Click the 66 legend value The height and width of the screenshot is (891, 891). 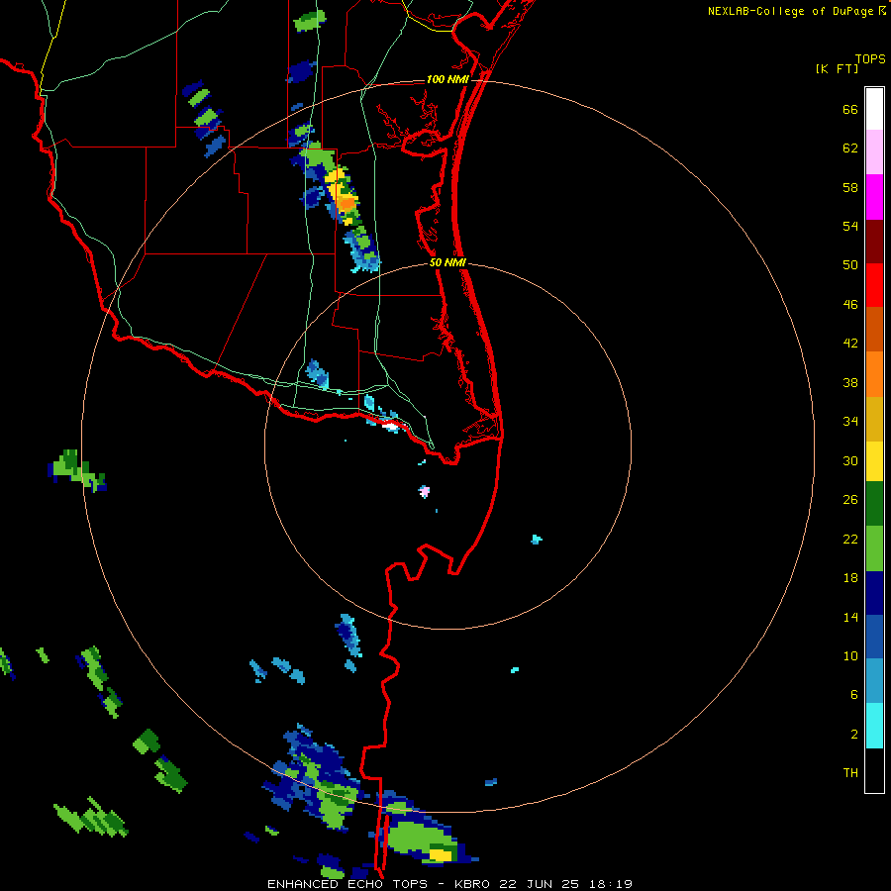coord(850,110)
